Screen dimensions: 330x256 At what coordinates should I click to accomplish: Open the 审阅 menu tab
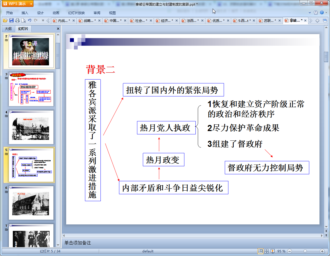click(97, 13)
